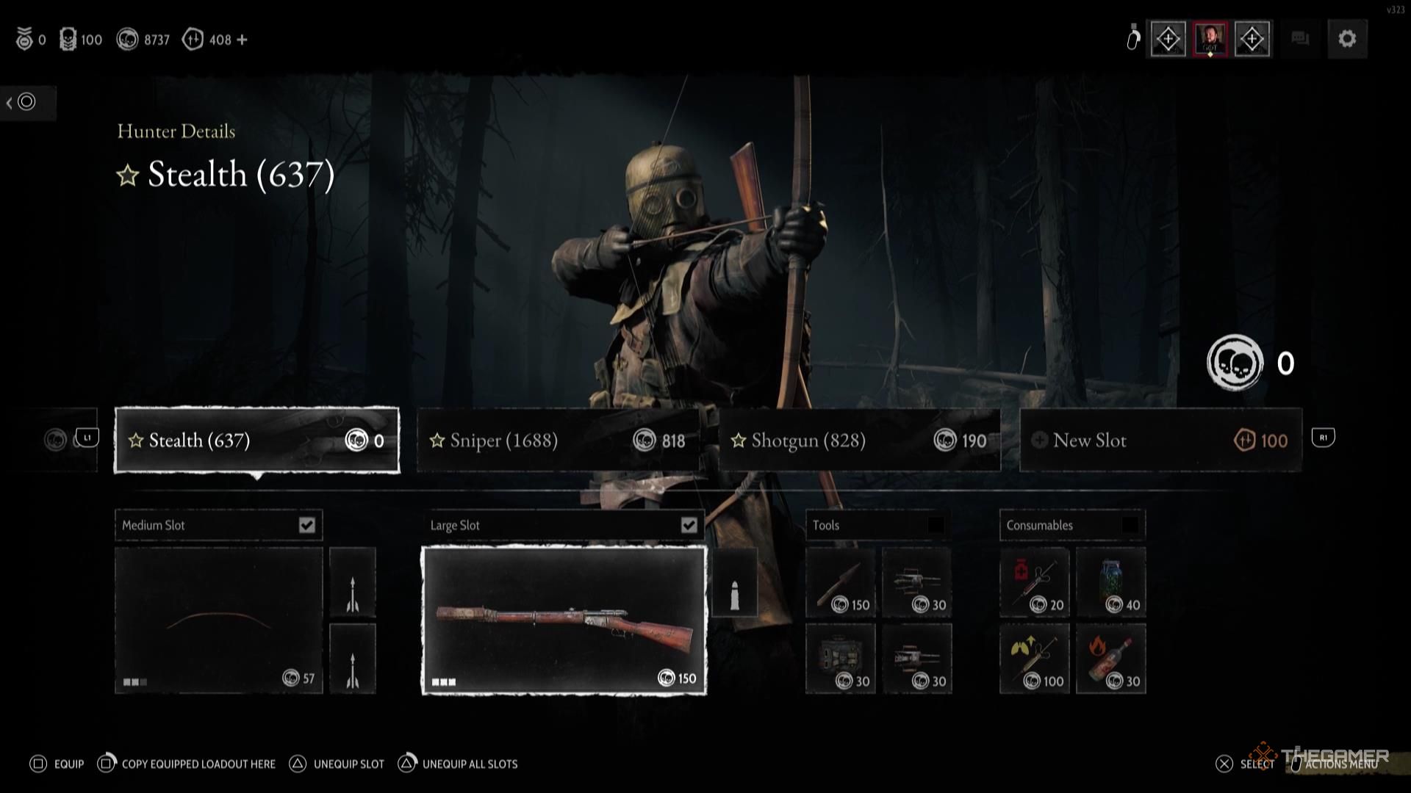Select the Sniper (1688) loadout tab
Screen dimensions: 1411x793
[x=558, y=440]
